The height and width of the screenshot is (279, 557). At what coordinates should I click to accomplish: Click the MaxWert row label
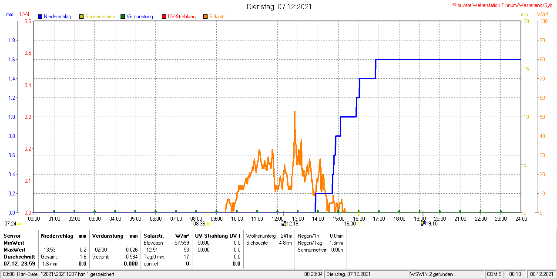pyautogui.click(x=14, y=250)
